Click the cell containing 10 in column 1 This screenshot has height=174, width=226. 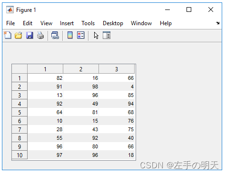pyautogui.click(x=45, y=121)
